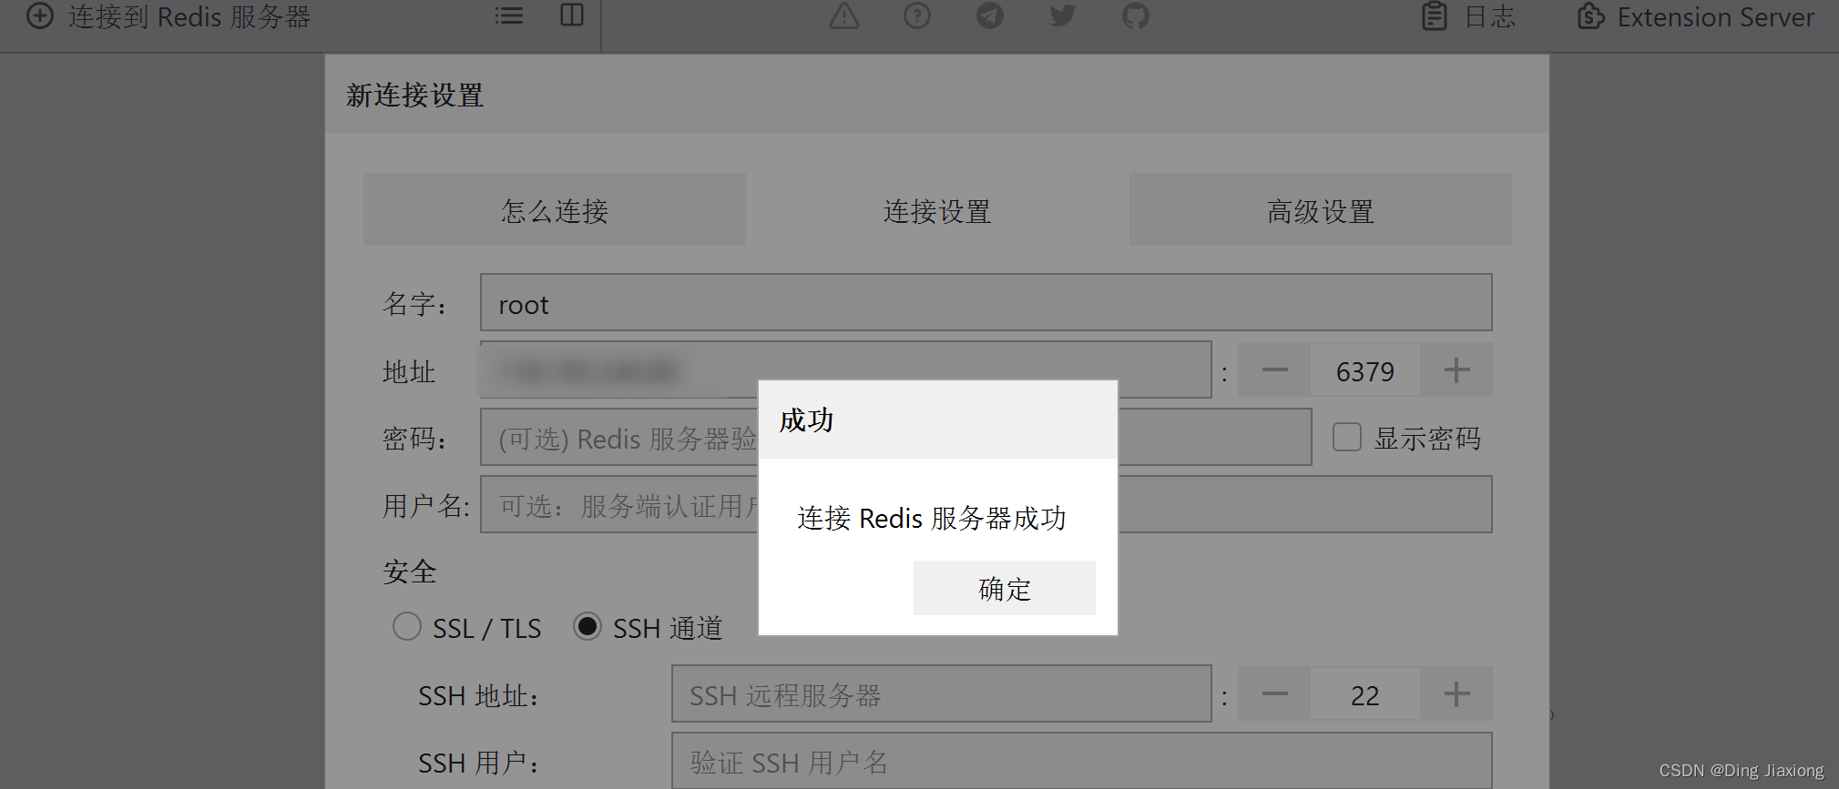The image size is (1839, 789).
Task: Click the log clipboard icon
Action: (1435, 16)
